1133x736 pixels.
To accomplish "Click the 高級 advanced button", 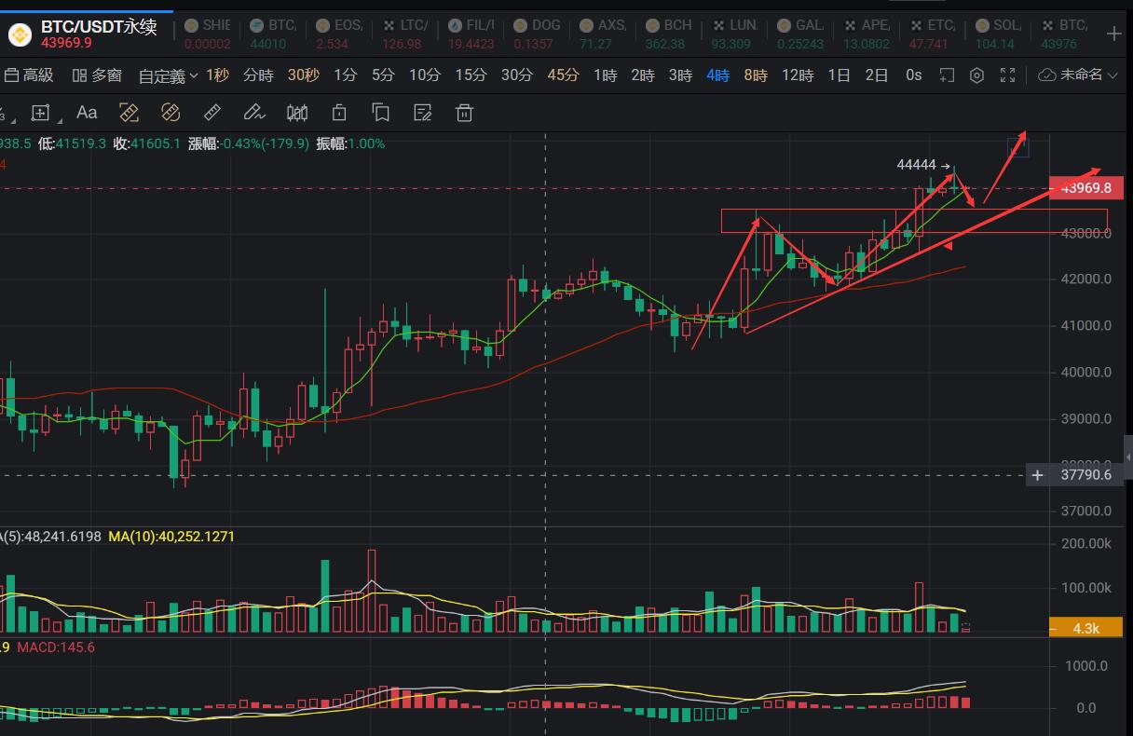I will coord(29,75).
